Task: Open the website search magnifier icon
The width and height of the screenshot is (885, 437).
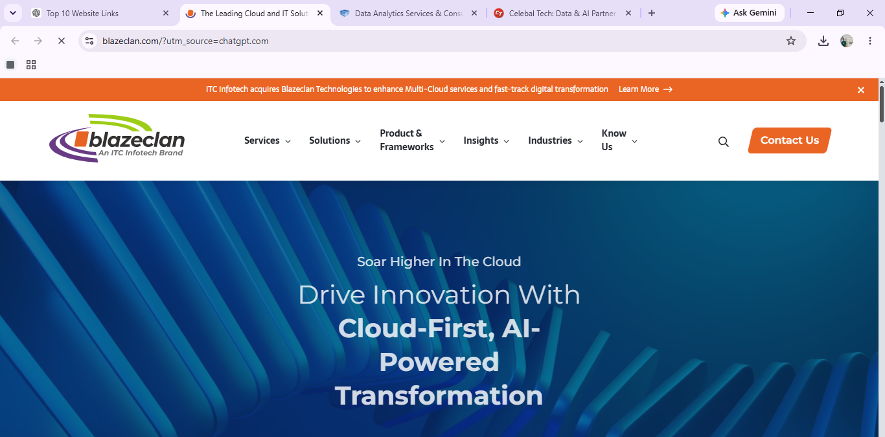Action: coord(724,142)
